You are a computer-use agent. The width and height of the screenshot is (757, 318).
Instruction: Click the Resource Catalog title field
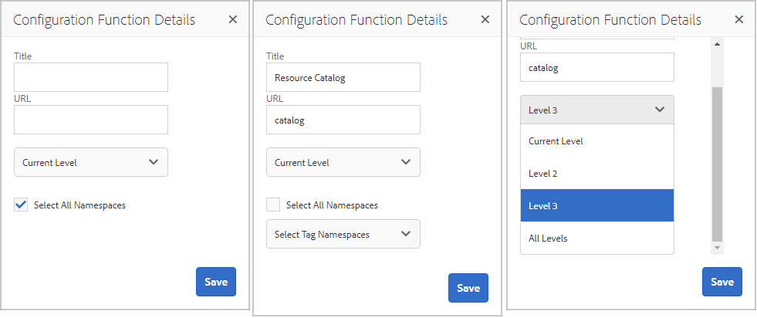[343, 77]
